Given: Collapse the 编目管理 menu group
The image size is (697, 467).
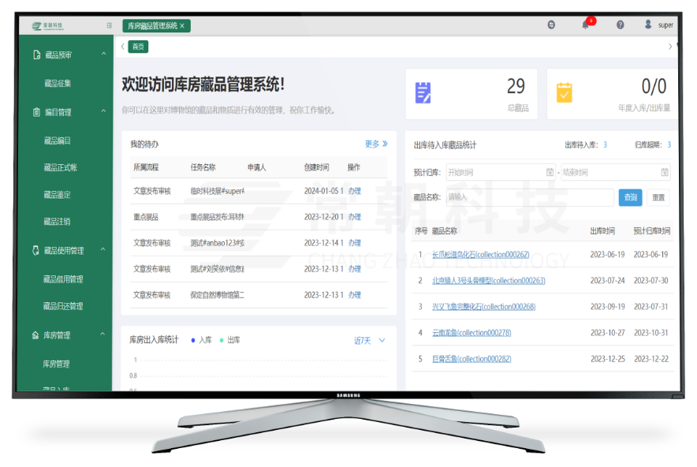Looking at the screenshot, I should coord(103,111).
